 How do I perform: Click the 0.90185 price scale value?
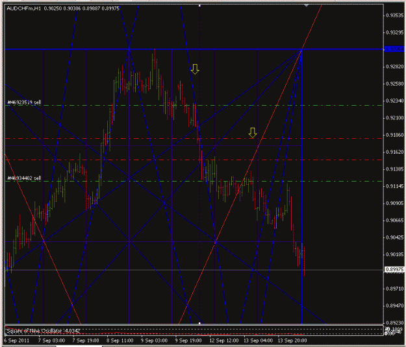click(x=394, y=254)
